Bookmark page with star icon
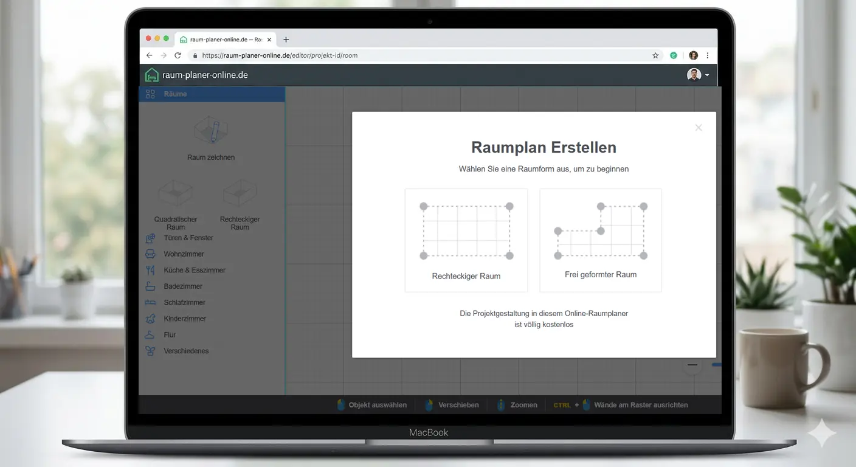Viewport: 856px width, 467px height. [x=655, y=55]
